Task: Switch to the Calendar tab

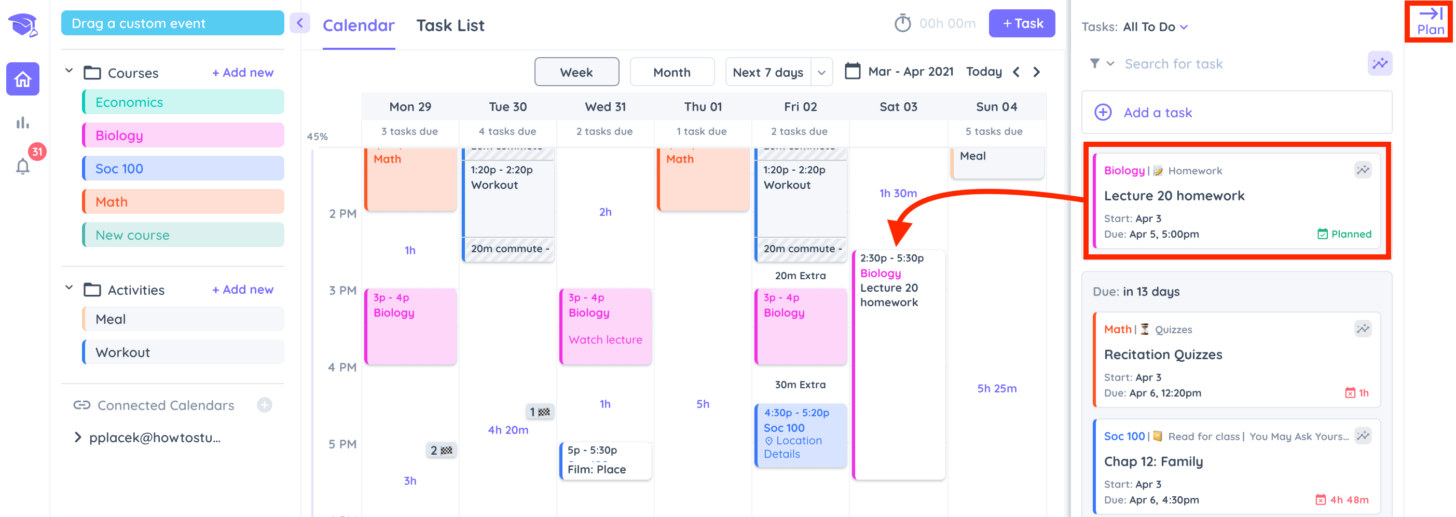Action: click(x=359, y=25)
